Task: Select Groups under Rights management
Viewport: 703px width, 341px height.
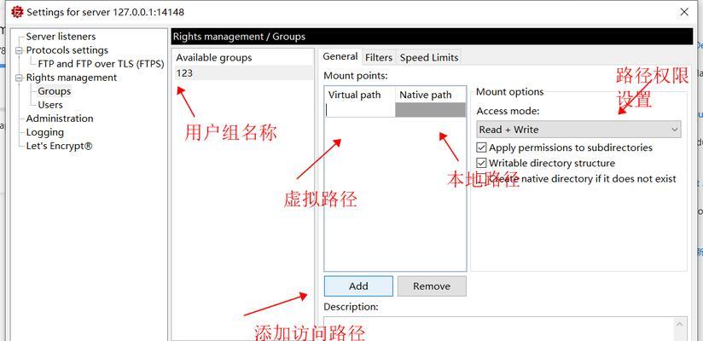Action: [x=55, y=91]
